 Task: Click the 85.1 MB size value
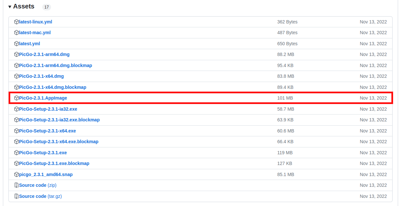pyautogui.click(x=286, y=174)
